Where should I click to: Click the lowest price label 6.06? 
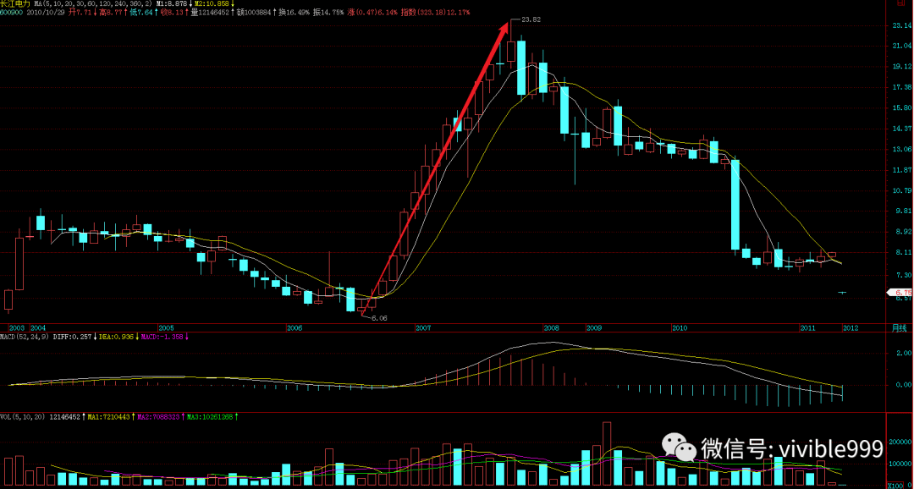coord(379,318)
